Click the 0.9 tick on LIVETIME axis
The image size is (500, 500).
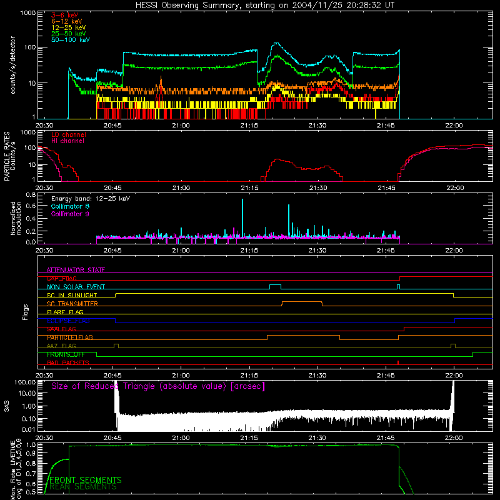pyautogui.click(x=31, y=453)
